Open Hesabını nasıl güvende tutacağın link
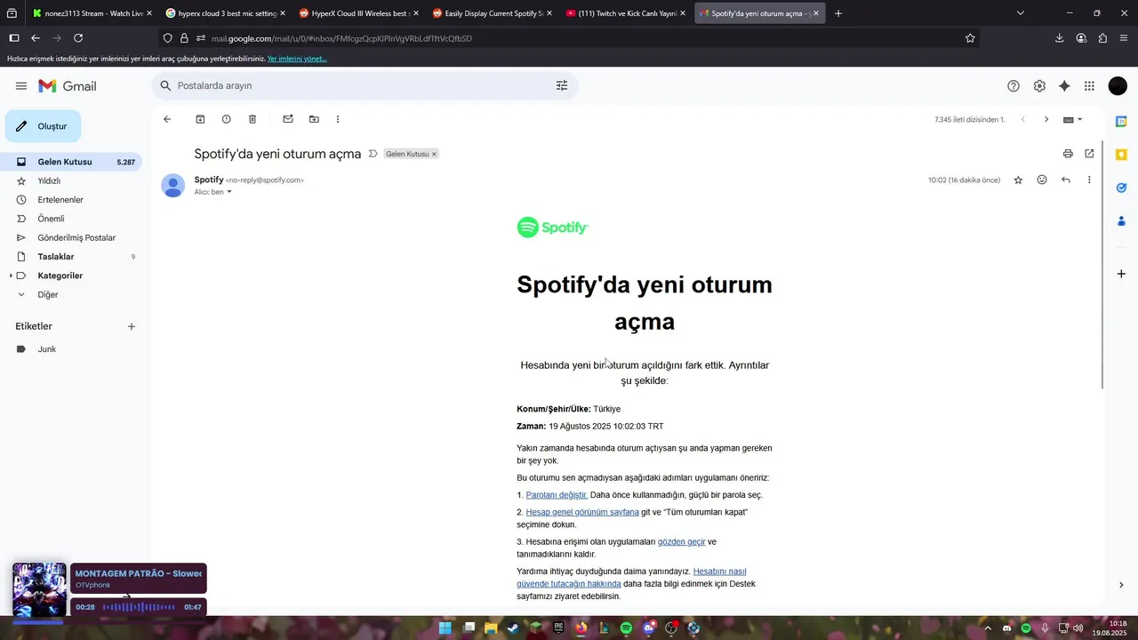1138x640 pixels. point(631,578)
